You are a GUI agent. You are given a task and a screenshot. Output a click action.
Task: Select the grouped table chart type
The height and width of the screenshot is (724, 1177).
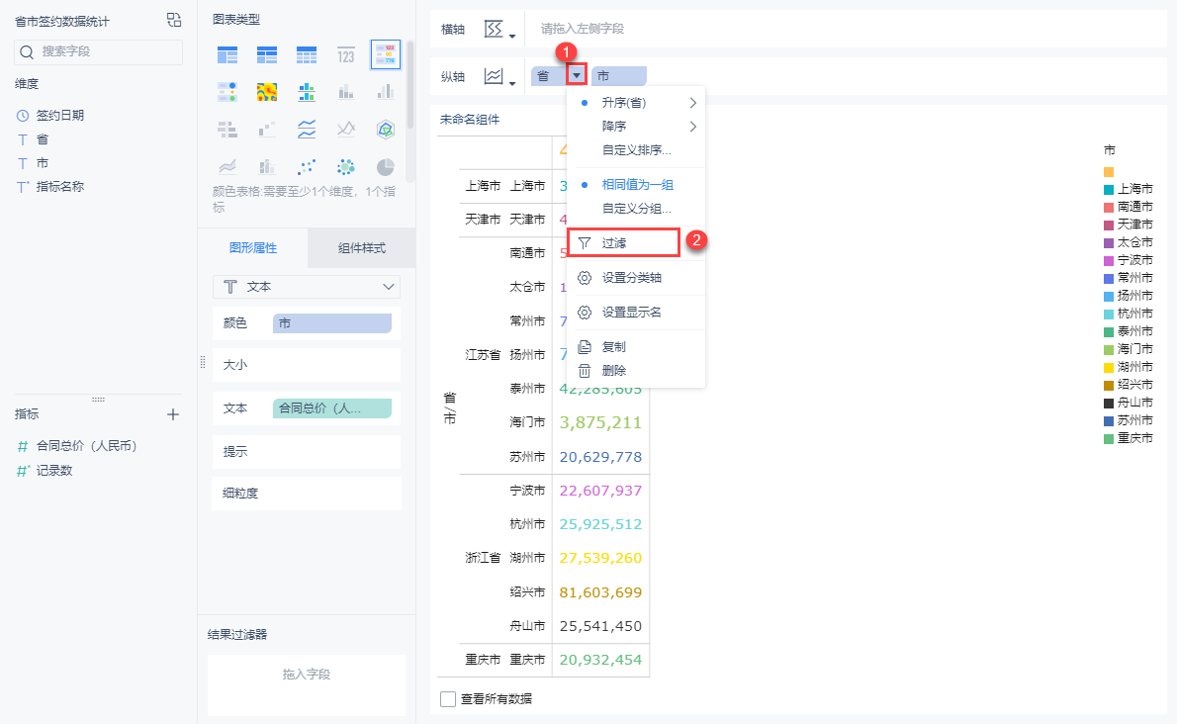pyautogui.click(x=227, y=54)
